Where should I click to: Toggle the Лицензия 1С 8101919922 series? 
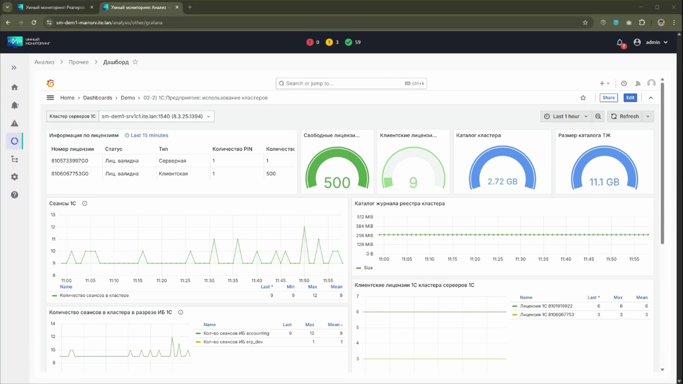click(x=546, y=306)
